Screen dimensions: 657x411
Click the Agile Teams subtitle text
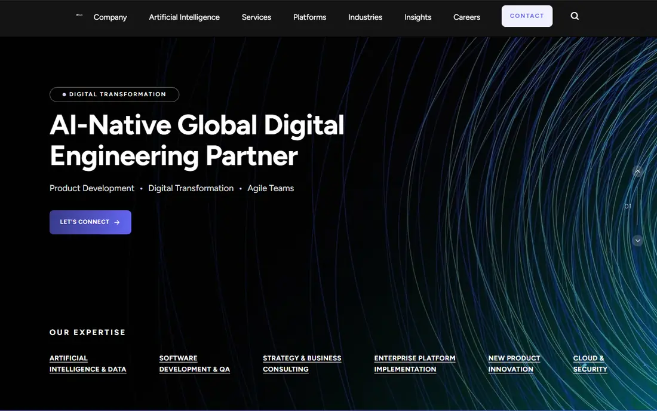(x=271, y=189)
